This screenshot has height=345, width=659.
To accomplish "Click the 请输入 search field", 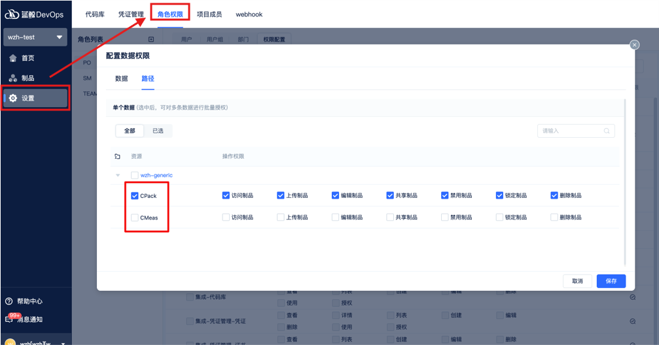I will [569, 131].
